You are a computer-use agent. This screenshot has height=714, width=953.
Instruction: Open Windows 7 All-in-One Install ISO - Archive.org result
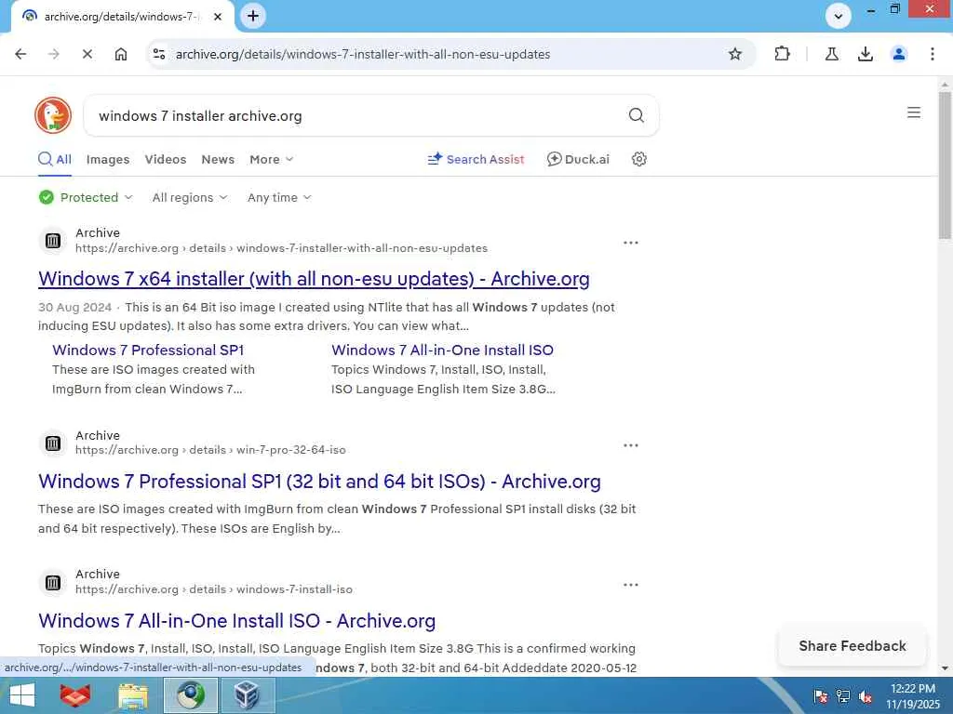236,620
